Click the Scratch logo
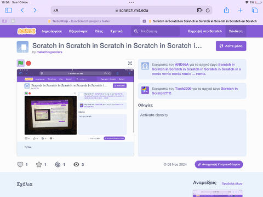The width and height of the screenshot is (263, 197). coord(27,31)
